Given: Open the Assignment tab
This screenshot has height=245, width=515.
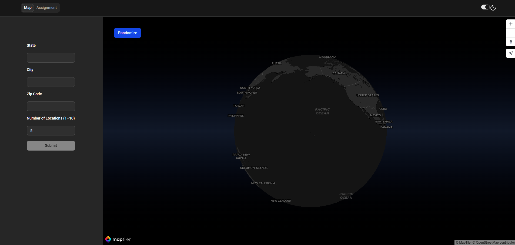Looking at the screenshot, I should pos(46,8).
